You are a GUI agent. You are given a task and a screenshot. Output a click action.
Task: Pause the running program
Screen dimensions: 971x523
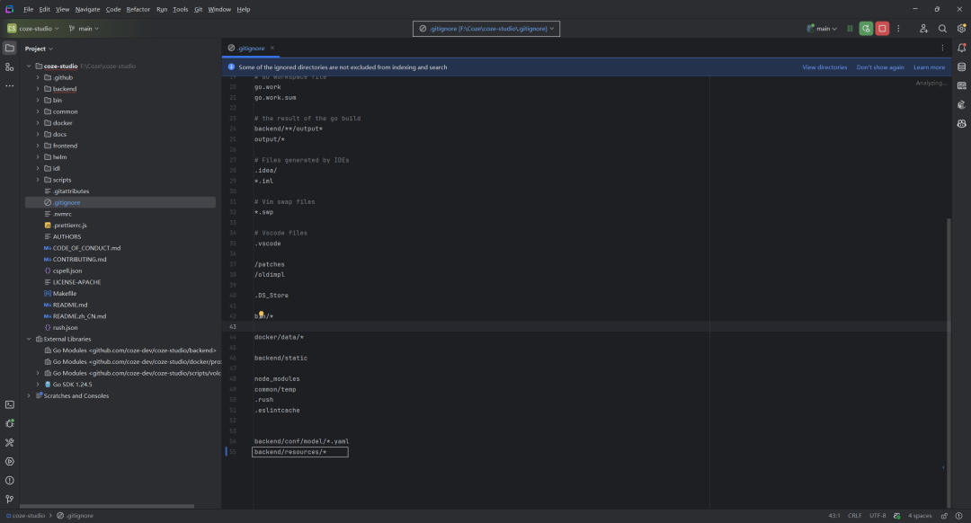coord(850,29)
